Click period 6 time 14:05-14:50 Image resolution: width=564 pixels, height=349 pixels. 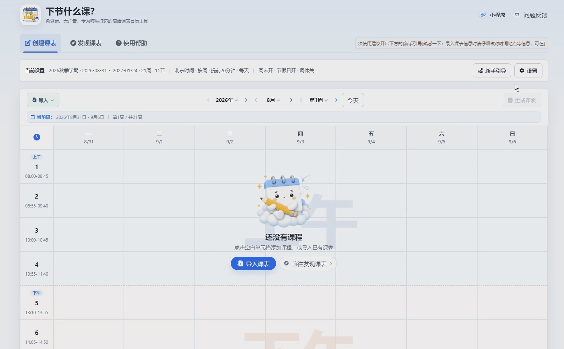[37, 342]
